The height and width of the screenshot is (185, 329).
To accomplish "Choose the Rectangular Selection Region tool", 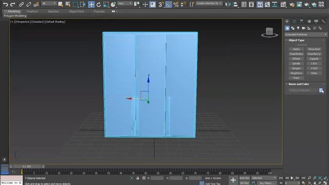I will pyautogui.click(x=76, y=4).
